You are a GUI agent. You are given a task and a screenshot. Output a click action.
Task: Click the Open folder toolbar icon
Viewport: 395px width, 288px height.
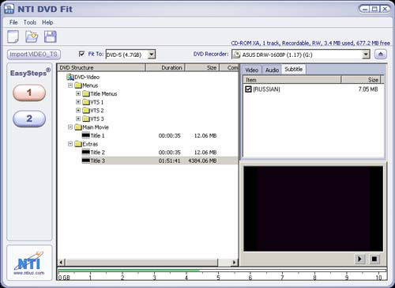coord(32,36)
